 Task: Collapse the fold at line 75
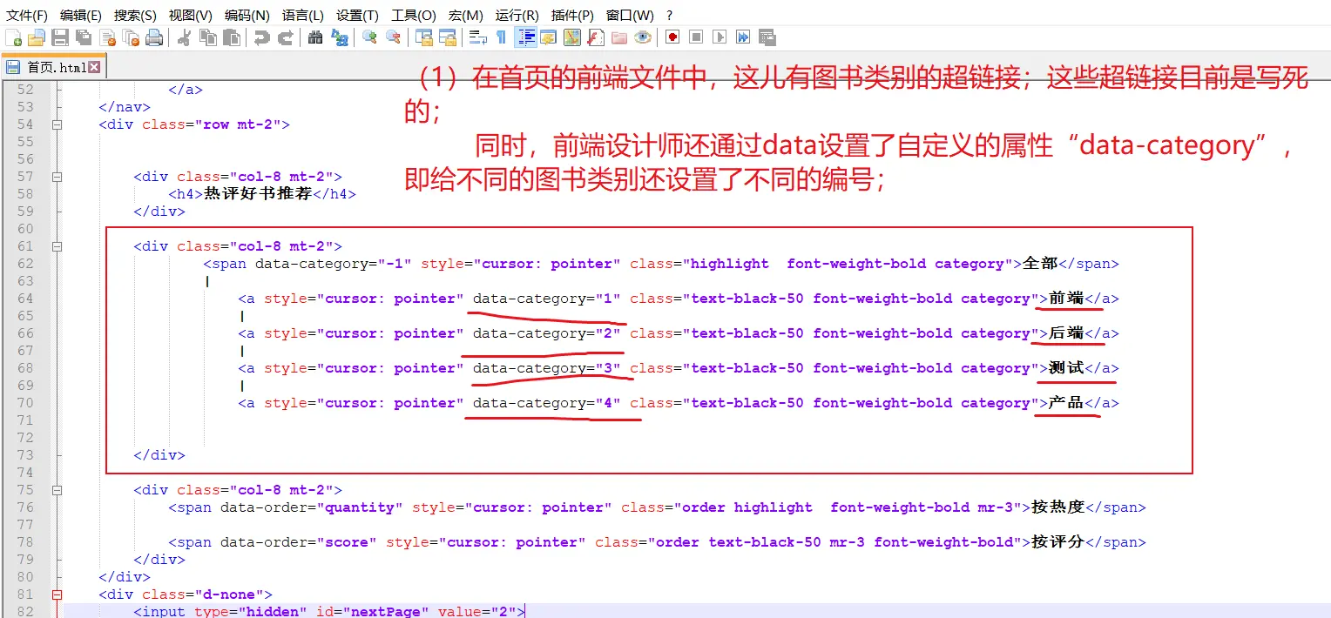point(57,490)
